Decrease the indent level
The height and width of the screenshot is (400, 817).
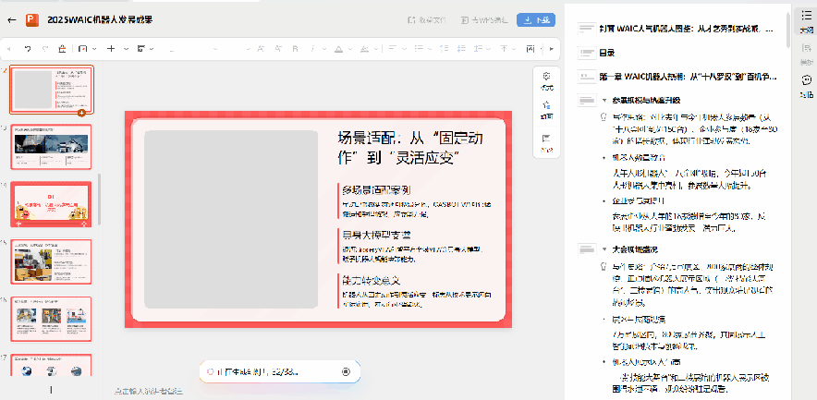pos(445,49)
